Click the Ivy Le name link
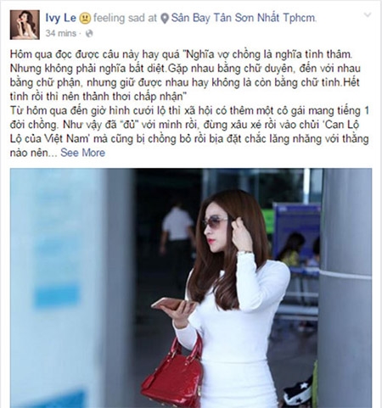This screenshot has height=408, width=382. pos(60,18)
